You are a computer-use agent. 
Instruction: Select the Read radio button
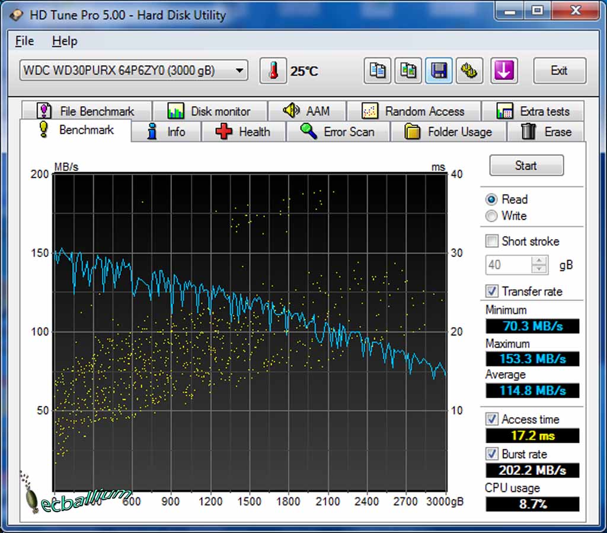[x=491, y=199]
